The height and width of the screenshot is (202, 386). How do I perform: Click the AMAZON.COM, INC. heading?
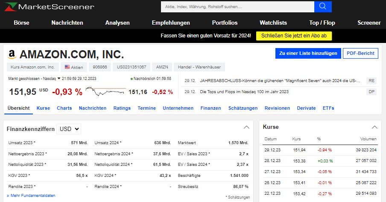(x=72, y=54)
